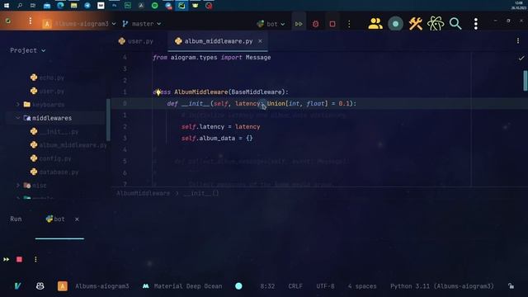Change the 4 spaces indent setting
528x297 pixels.
click(362, 286)
